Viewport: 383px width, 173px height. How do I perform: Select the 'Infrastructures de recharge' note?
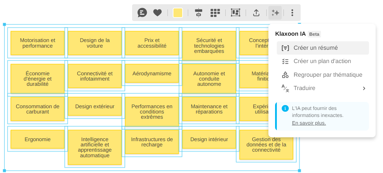tap(152, 142)
